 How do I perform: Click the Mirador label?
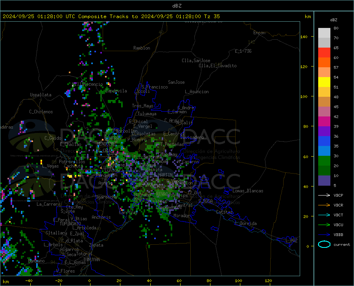tap(181, 216)
